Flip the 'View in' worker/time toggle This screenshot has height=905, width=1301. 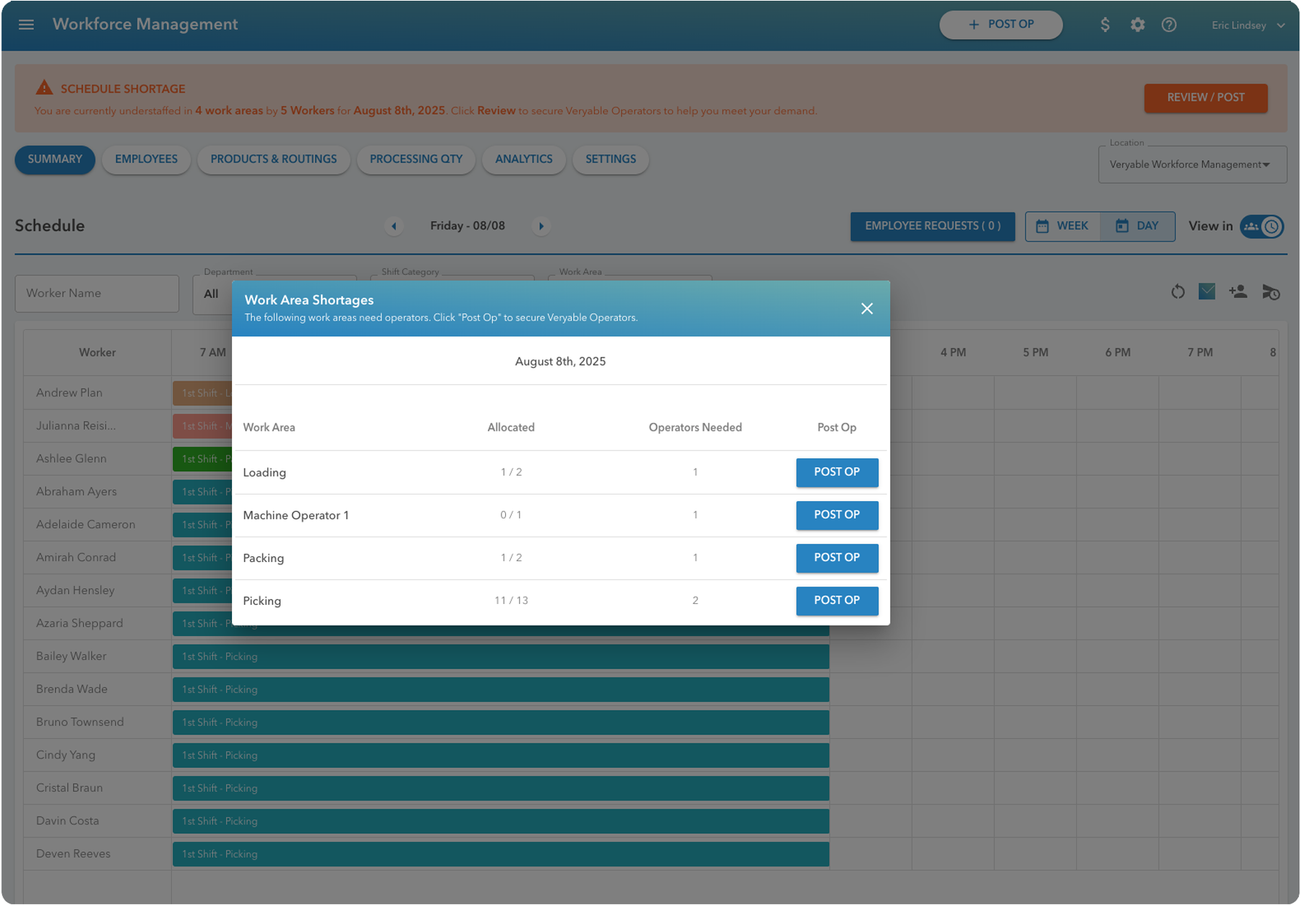[x=1262, y=226]
